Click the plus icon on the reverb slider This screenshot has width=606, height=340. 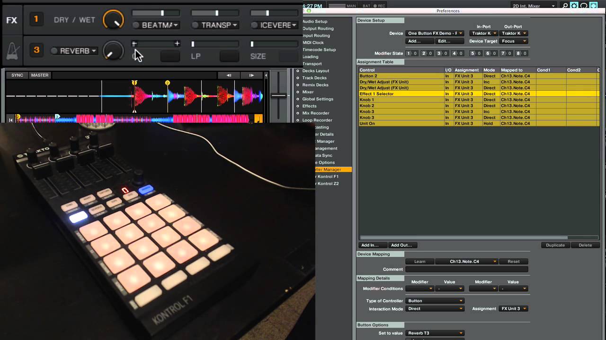[x=177, y=43]
